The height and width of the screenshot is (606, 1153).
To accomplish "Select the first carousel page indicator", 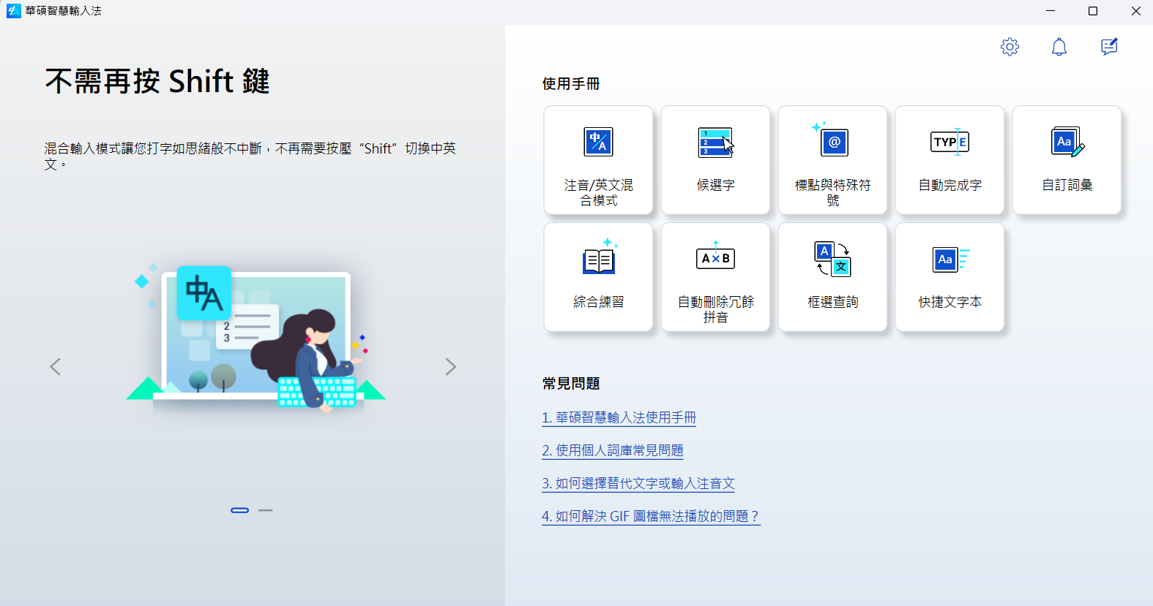I will point(240,510).
